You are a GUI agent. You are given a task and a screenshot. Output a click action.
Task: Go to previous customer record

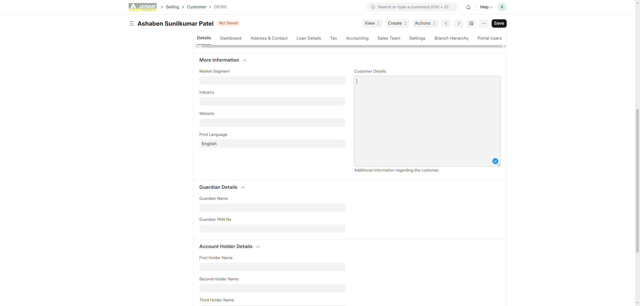click(446, 23)
